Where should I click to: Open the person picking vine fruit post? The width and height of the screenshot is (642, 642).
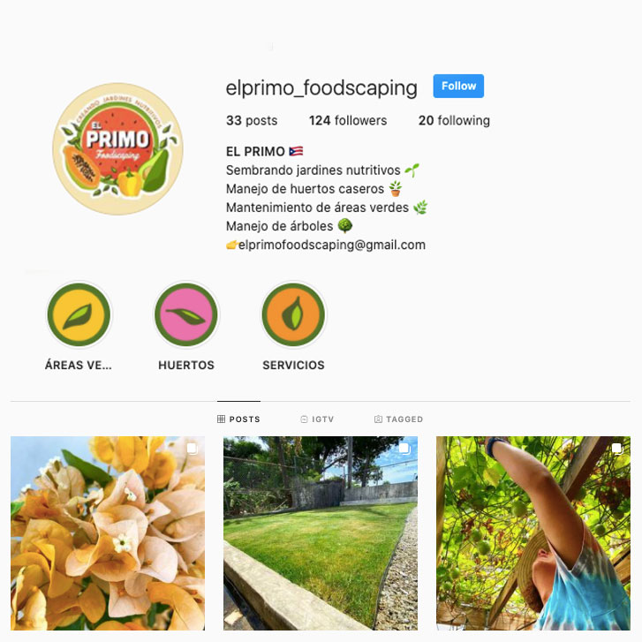click(x=533, y=533)
